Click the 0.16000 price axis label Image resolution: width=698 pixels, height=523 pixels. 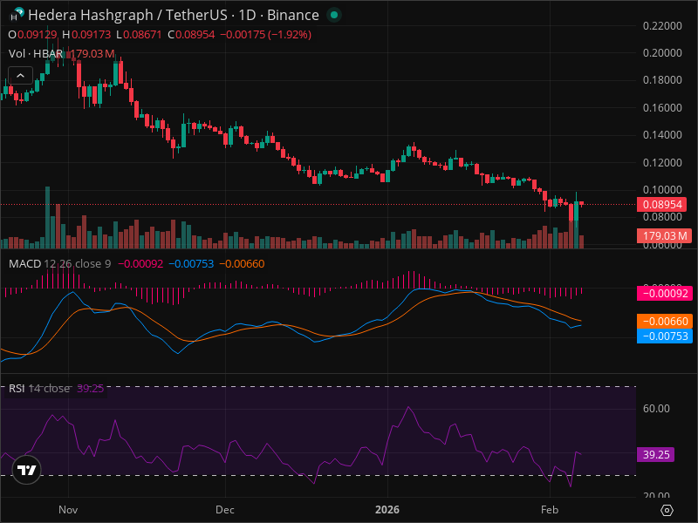(x=662, y=107)
